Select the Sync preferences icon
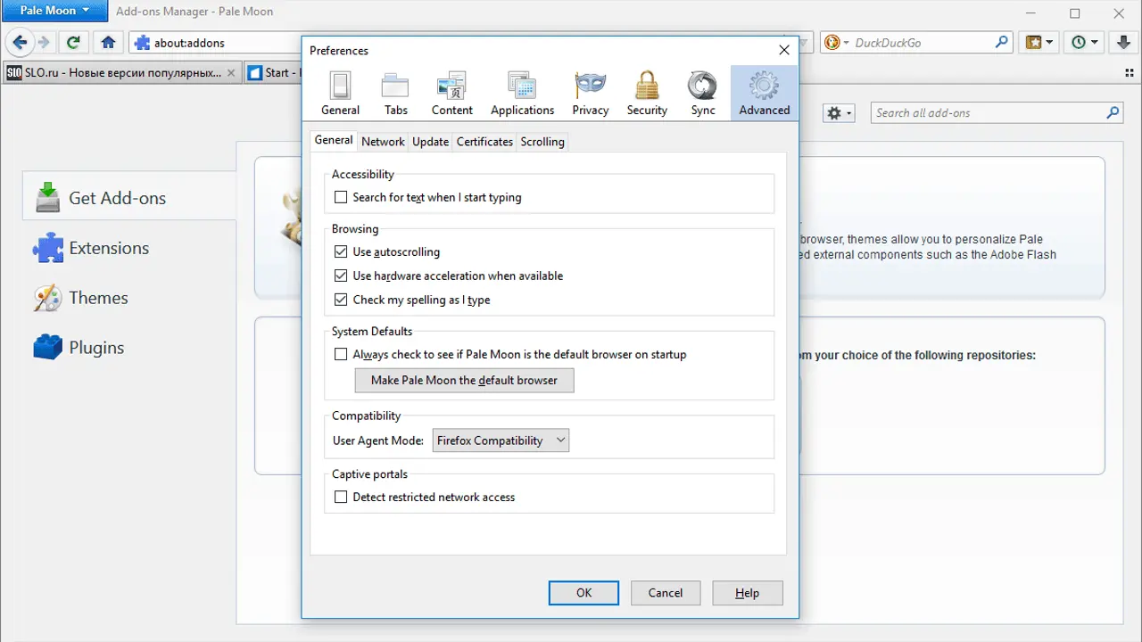The height and width of the screenshot is (642, 1142). pyautogui.click(x=702, y=94)
